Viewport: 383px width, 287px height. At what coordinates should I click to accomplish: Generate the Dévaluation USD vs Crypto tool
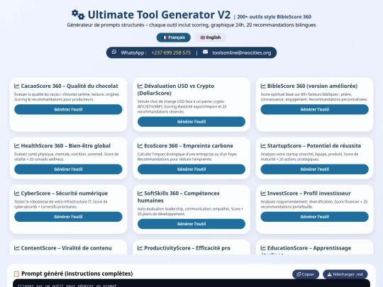191,122
